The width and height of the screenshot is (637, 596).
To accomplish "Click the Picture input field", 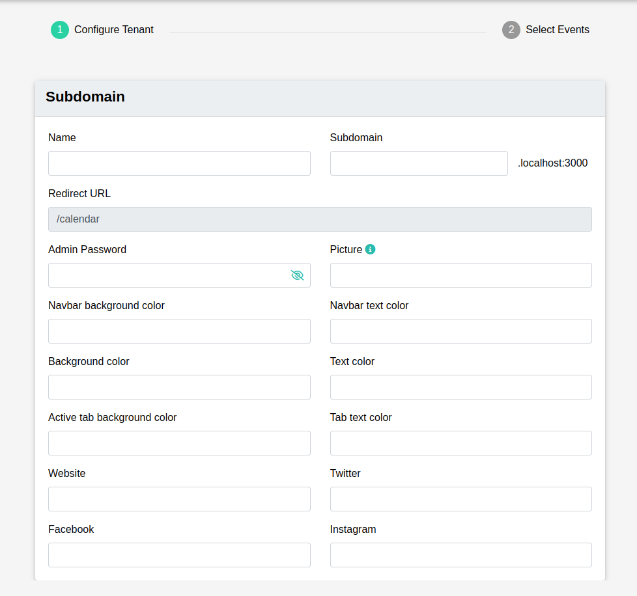I will coord(460,275).
